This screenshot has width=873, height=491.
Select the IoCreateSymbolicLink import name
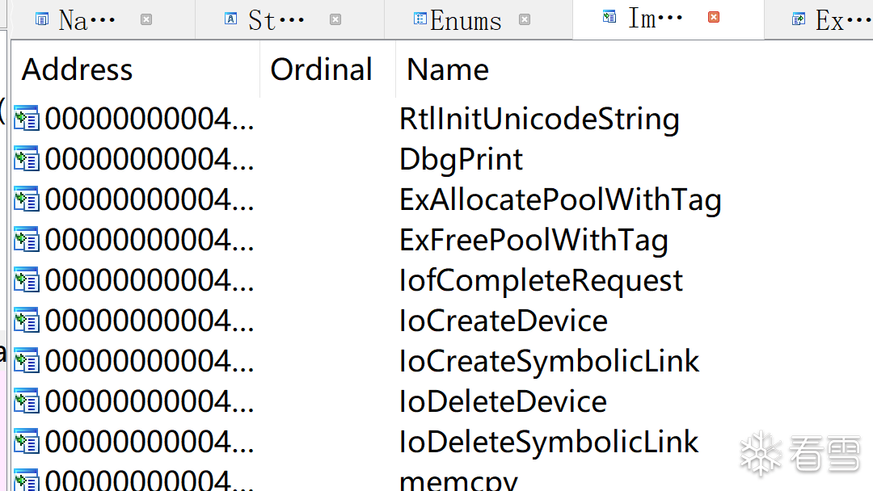550,362
